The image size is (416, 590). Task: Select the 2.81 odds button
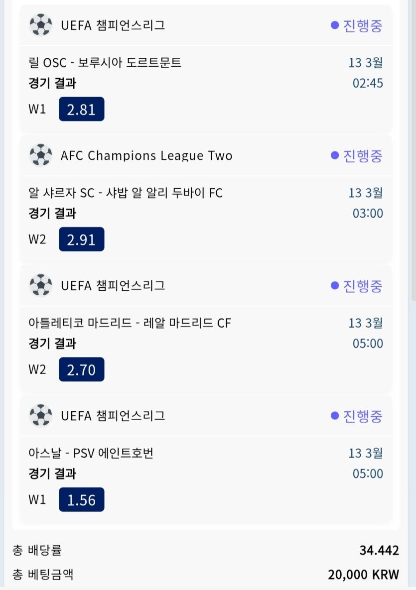81,109
